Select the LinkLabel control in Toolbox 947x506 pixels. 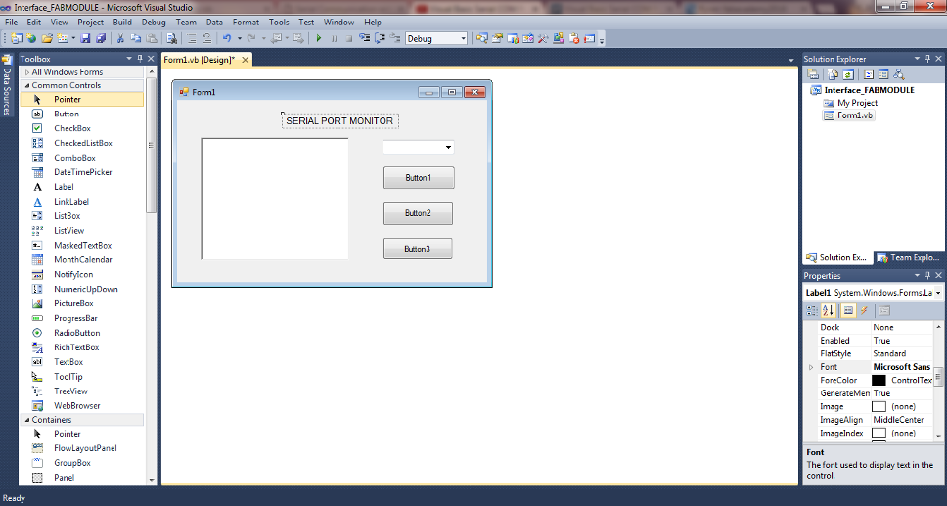pyautogui.click(x=81, y=202)
